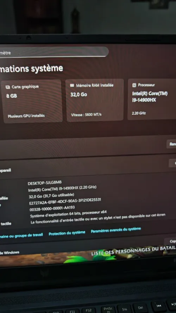The image size is (176, 313).
Task: Select the device name DESKTOP-5JLG8M8
Action: click(x=45, y=183)
